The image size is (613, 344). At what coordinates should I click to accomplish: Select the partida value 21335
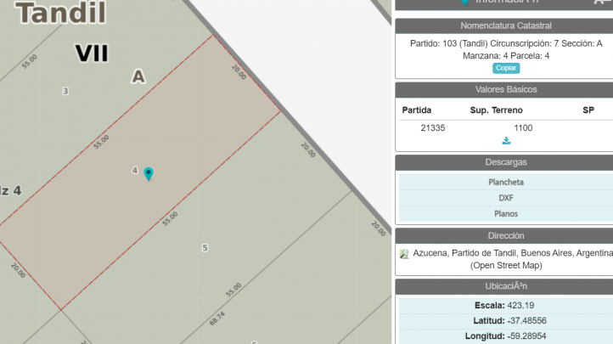[x=433, y=127]
